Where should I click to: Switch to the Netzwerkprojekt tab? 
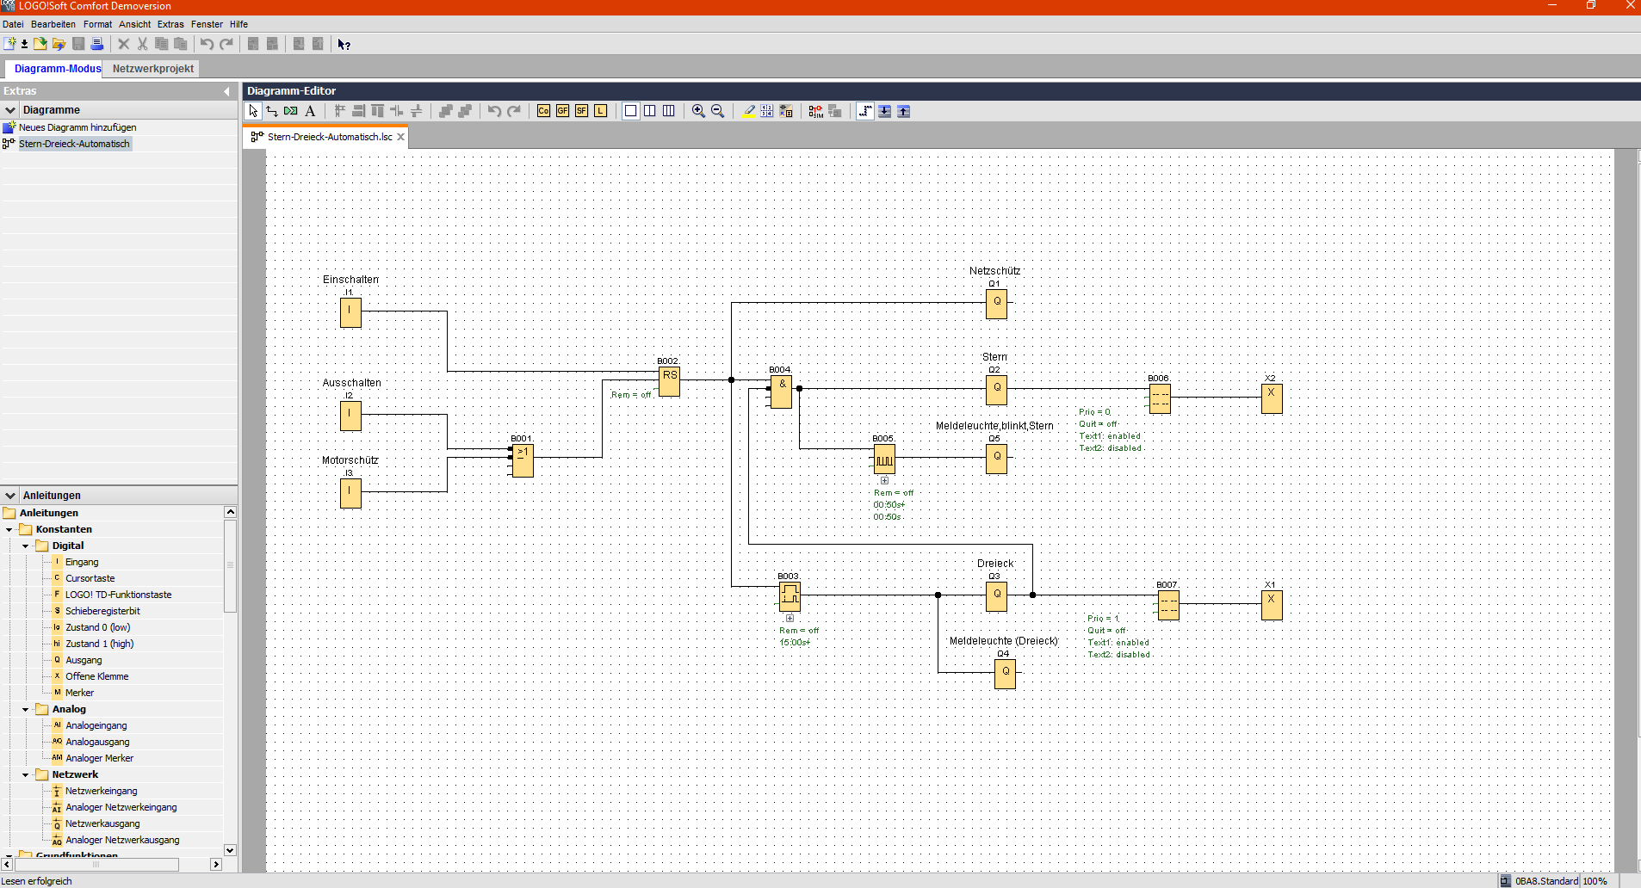click(x=153, y=69)
